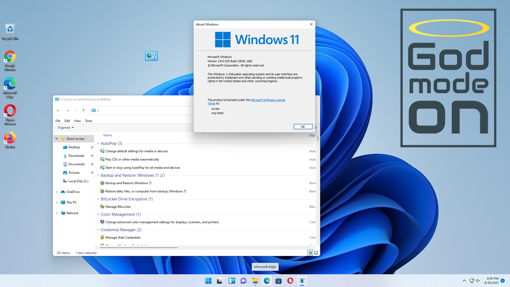Click the GodMode folder icon on desktop

(151, 56)
